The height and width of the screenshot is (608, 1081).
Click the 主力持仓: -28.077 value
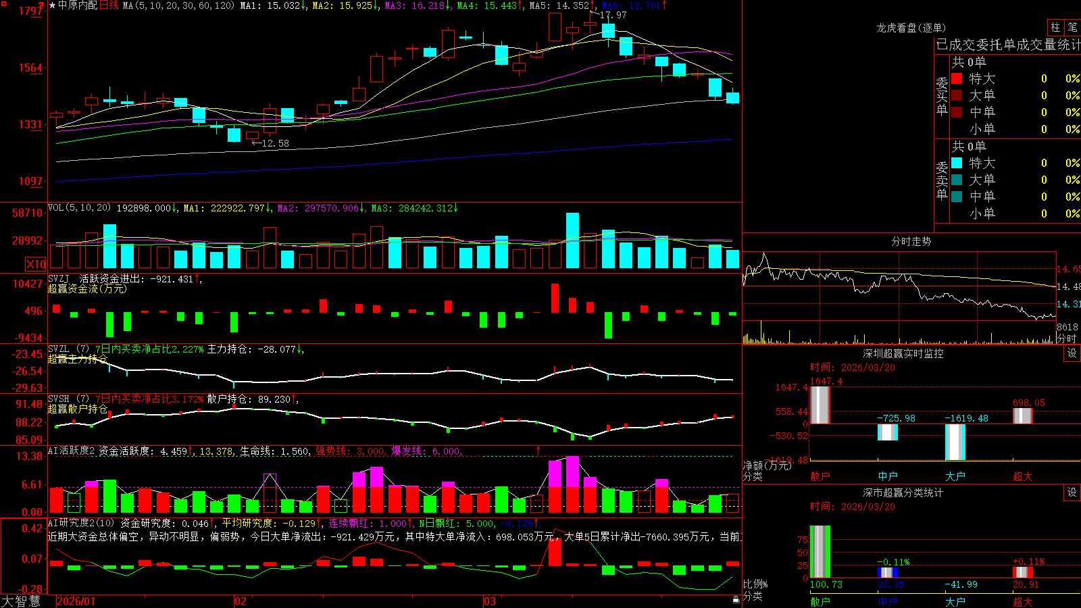(x=252, y=349)
